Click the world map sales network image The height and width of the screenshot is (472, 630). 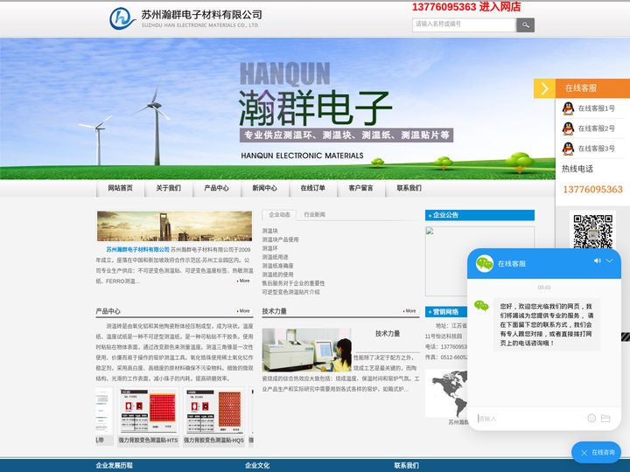click(446, 393)
